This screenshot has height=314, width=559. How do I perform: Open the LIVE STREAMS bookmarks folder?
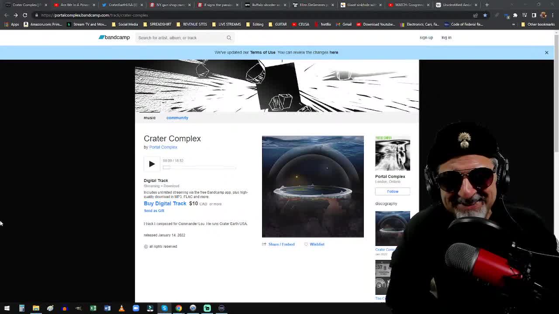coord(227,24)
